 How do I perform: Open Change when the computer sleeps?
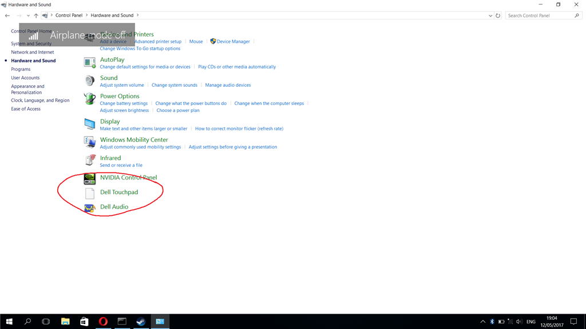(269, 103)
